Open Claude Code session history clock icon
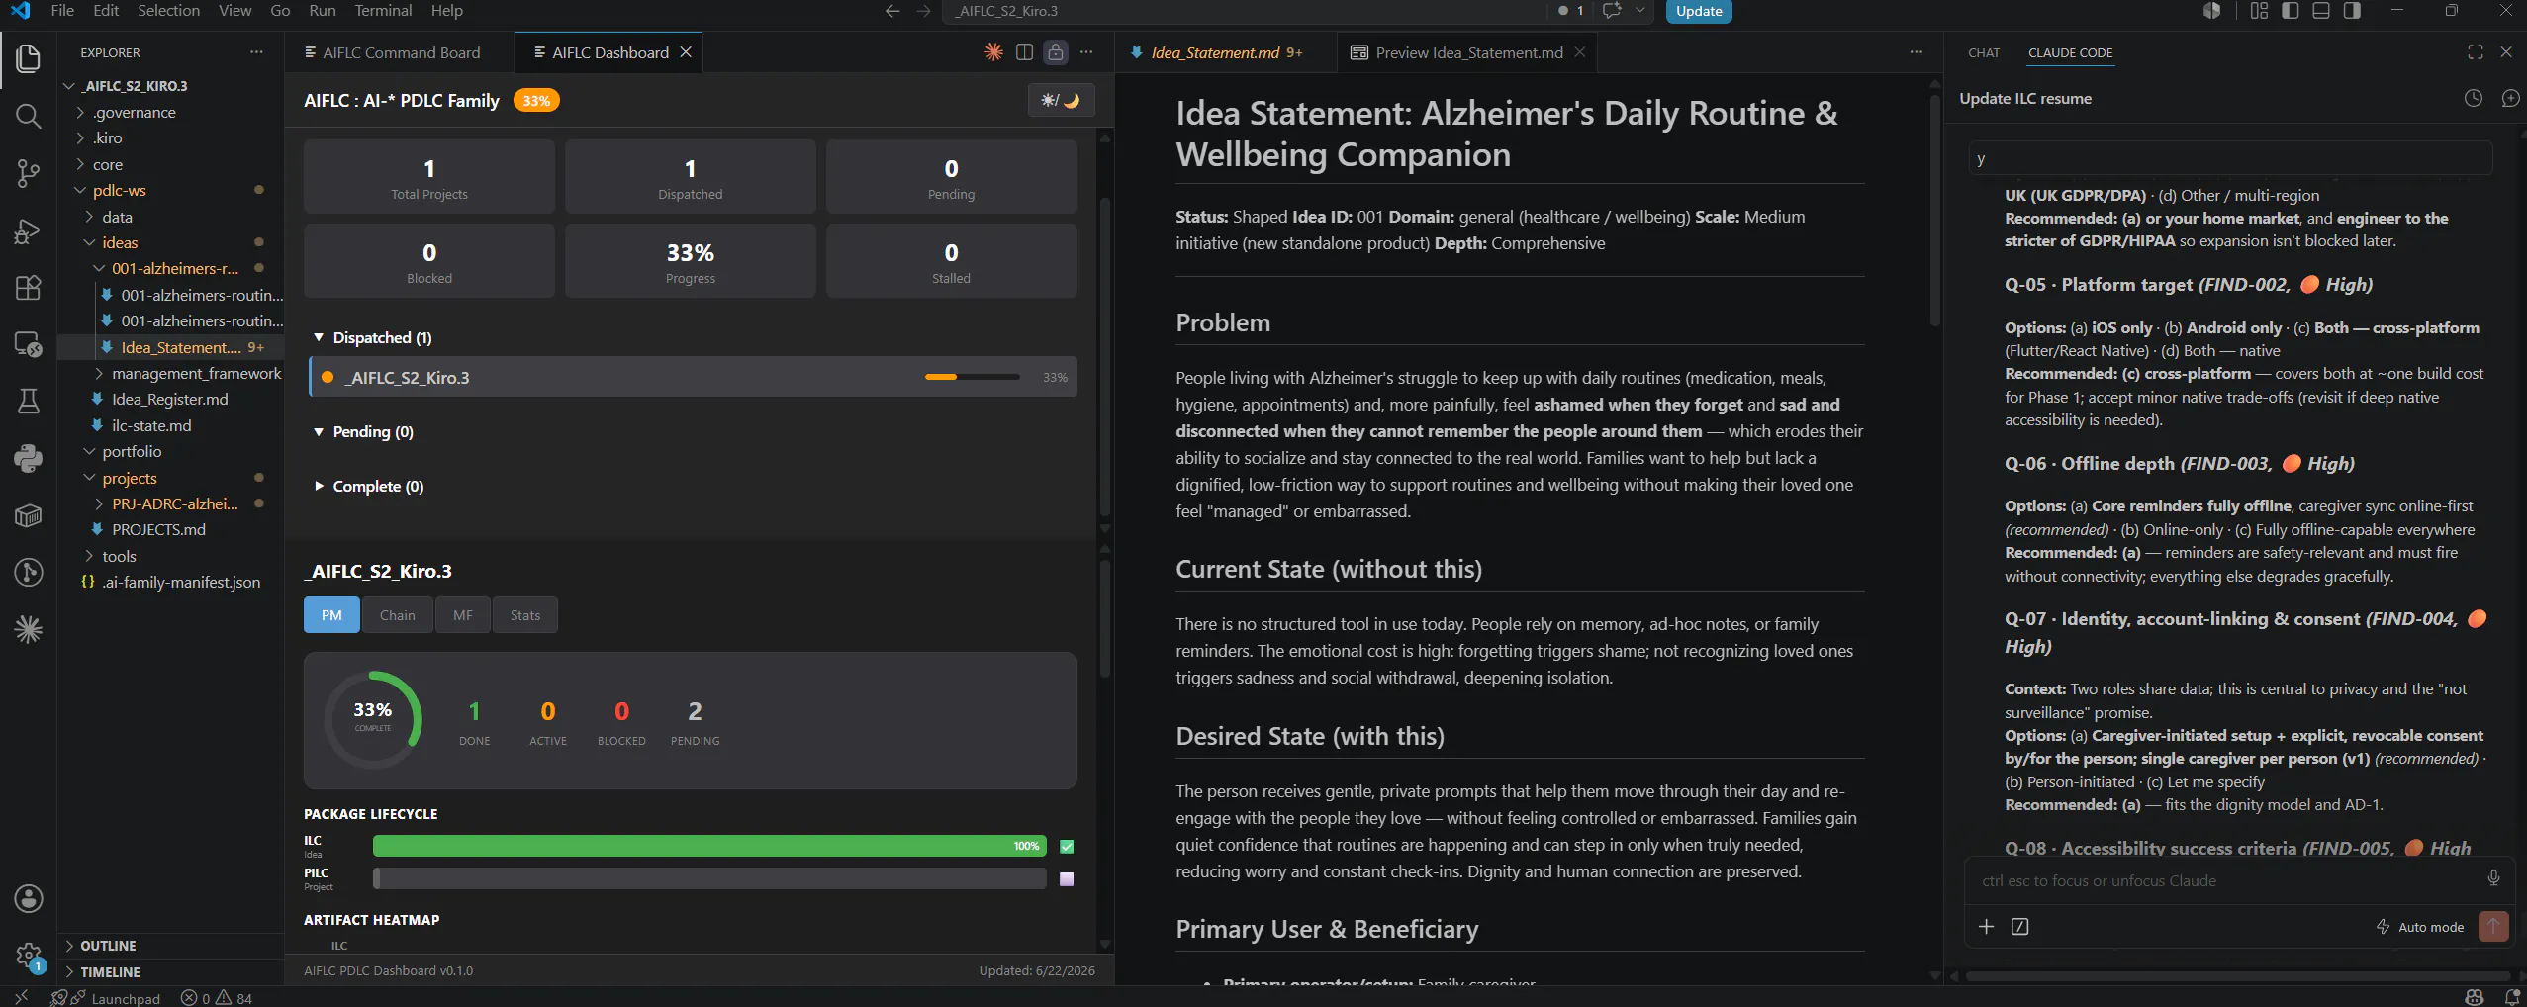This screenshot has width=2527, height=1007. click(2473, 98)
